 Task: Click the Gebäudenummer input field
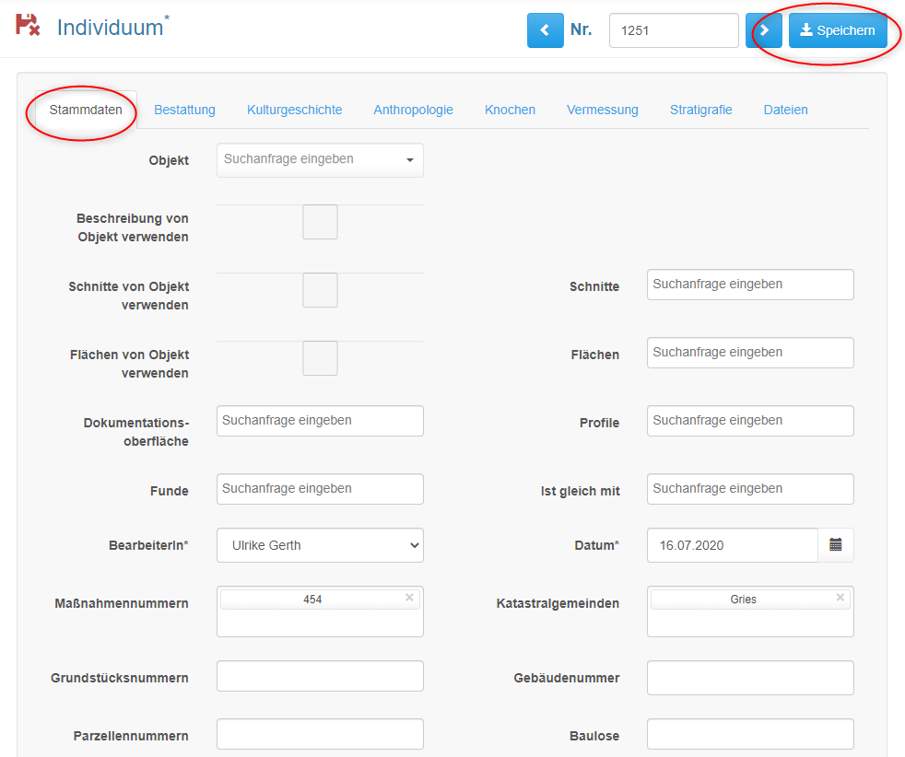pos(750,678)
